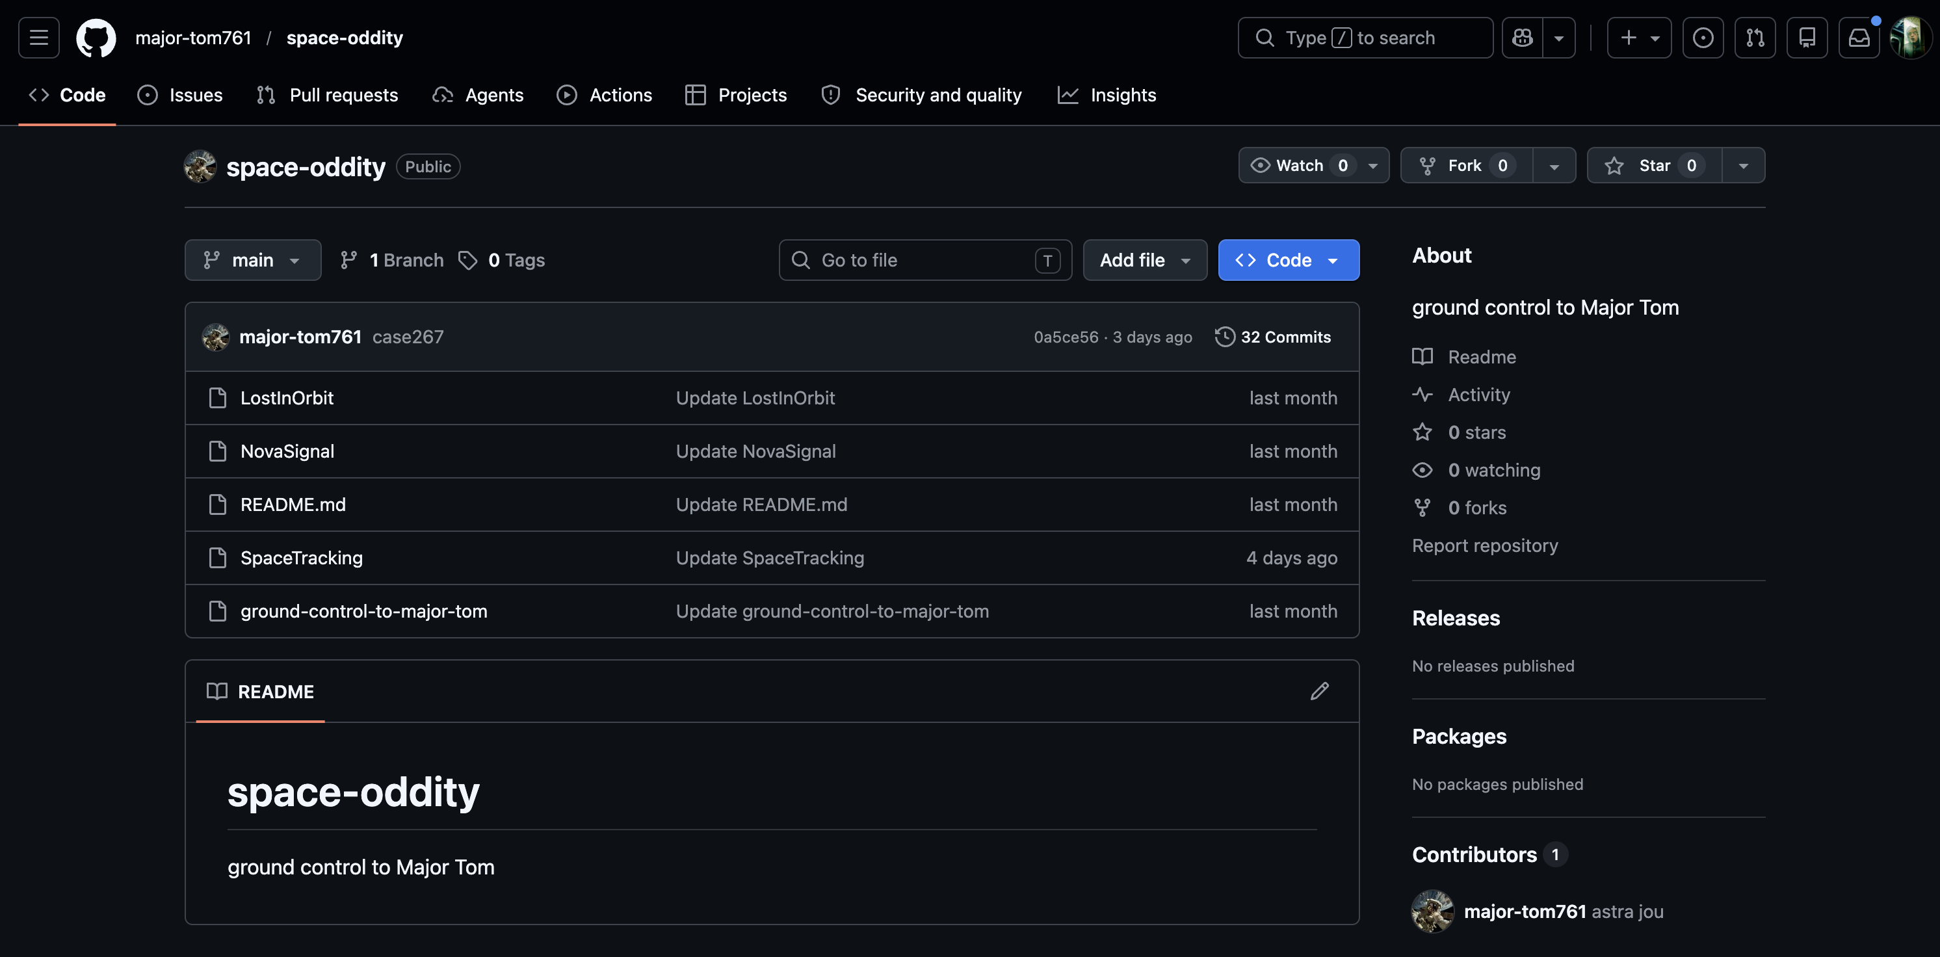Click the file icon beside LostInOrbit
Image resolution: width=1940 pixels, height=957 pixels.
(218, 397)
